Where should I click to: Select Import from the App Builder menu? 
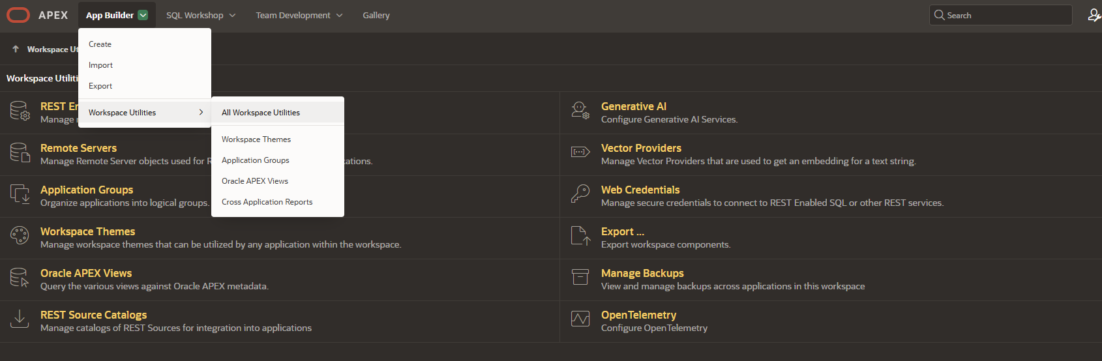[x=145, y=65]
